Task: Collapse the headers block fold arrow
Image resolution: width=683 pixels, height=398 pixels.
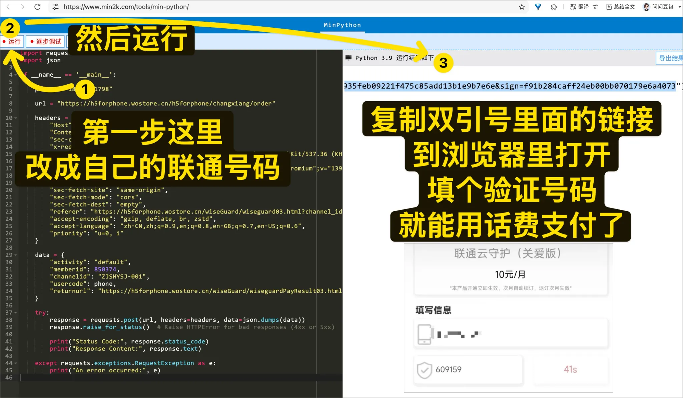Action: pos(16,118)
